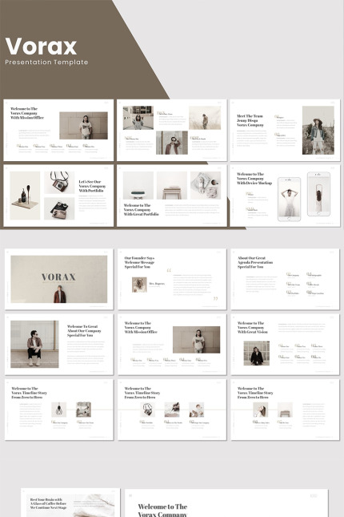This screenshot has width=344, height=517.
Task: Click the 'Mrs. Rogers' name on founder slide
Action: click(156, 284)
